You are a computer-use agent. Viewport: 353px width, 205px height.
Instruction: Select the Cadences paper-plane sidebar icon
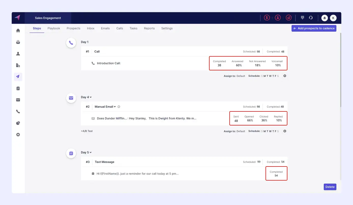coord(18,77)
